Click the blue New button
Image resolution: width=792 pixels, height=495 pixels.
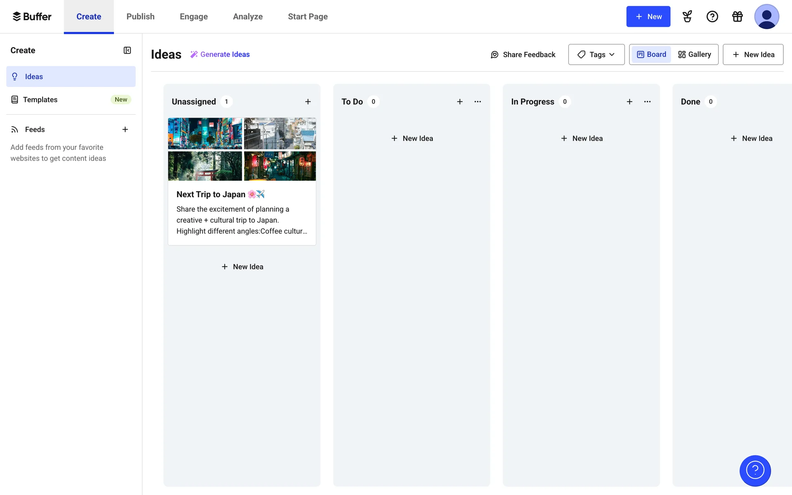648,16
